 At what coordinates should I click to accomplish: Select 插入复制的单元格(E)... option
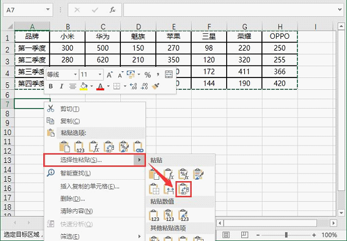[90, 187]
